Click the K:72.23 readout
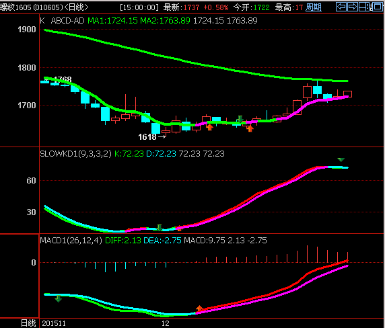 point(129,154)
